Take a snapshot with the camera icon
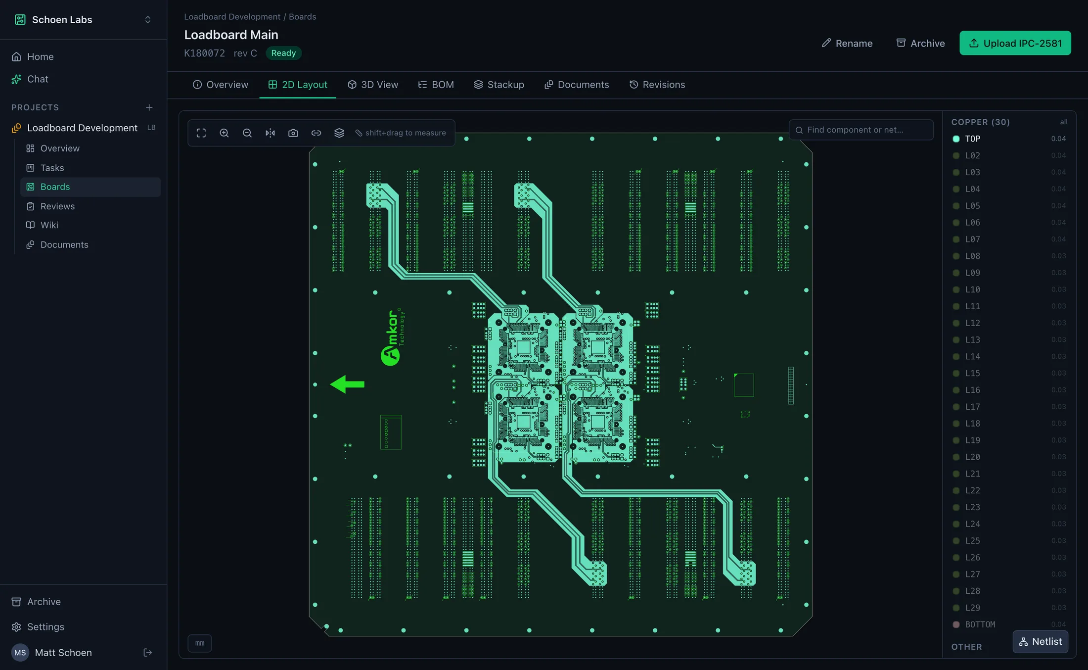Screen dimensions: 1088x670 tap(293, 133)
